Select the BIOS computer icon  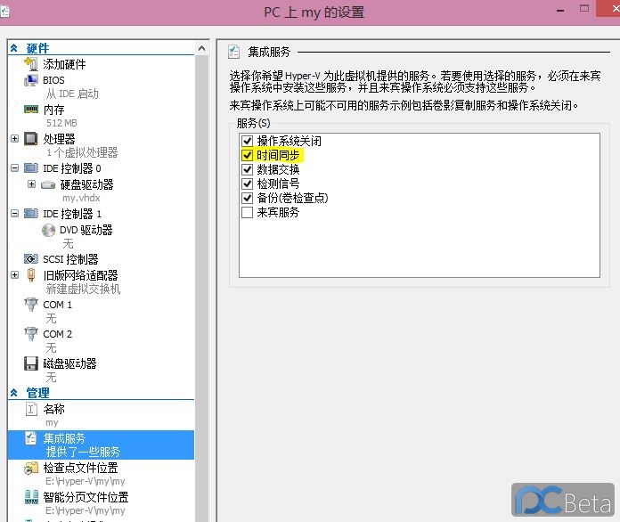point(31,80)
